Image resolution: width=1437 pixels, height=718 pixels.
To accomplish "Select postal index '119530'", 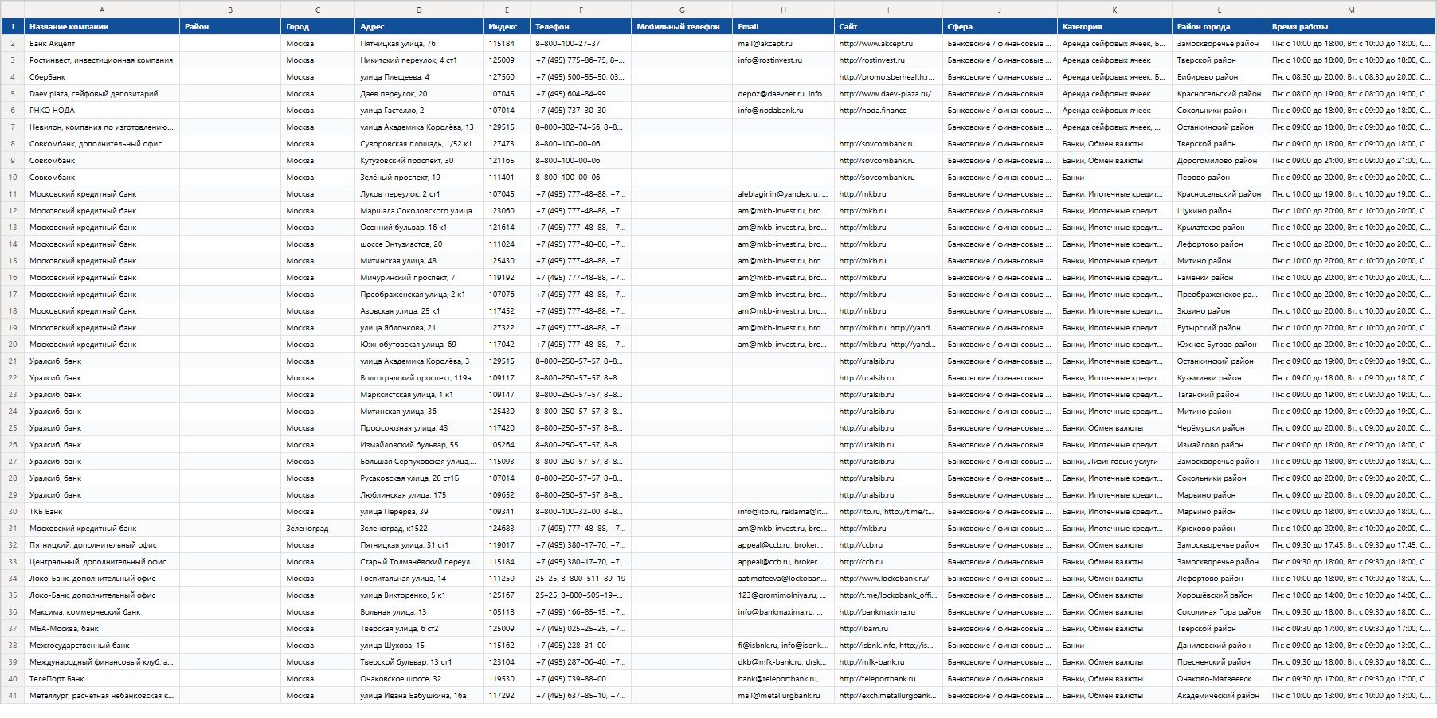I will point(507,679).
